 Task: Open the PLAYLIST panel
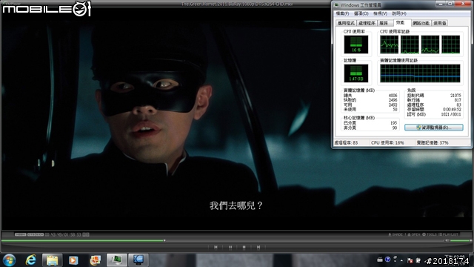(448, 234)
